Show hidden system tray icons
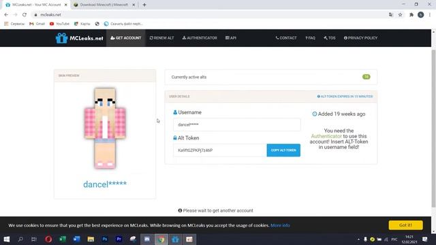The width and height of the screenshot is (436, 245). [x=358, y=239]
